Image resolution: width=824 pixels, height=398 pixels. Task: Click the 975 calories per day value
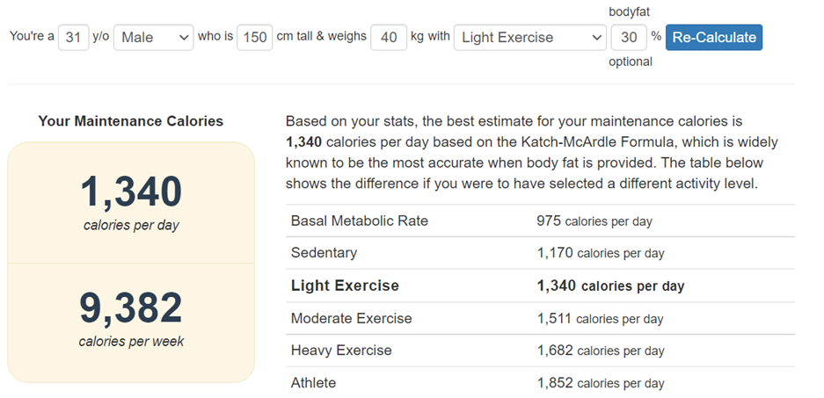pos(594,221)
